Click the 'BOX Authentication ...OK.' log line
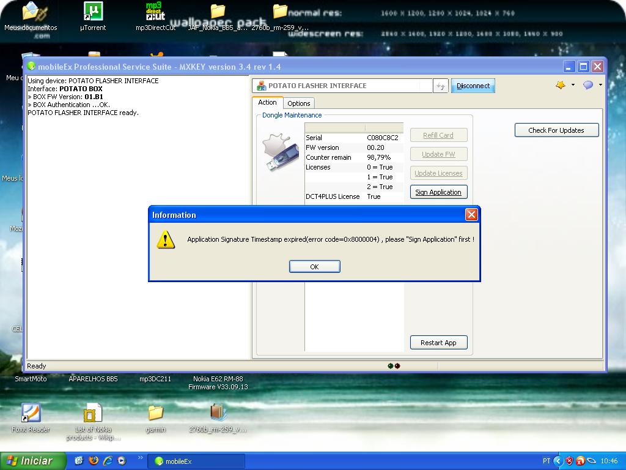This screenshot has width=626, height=470. point(68,105)
